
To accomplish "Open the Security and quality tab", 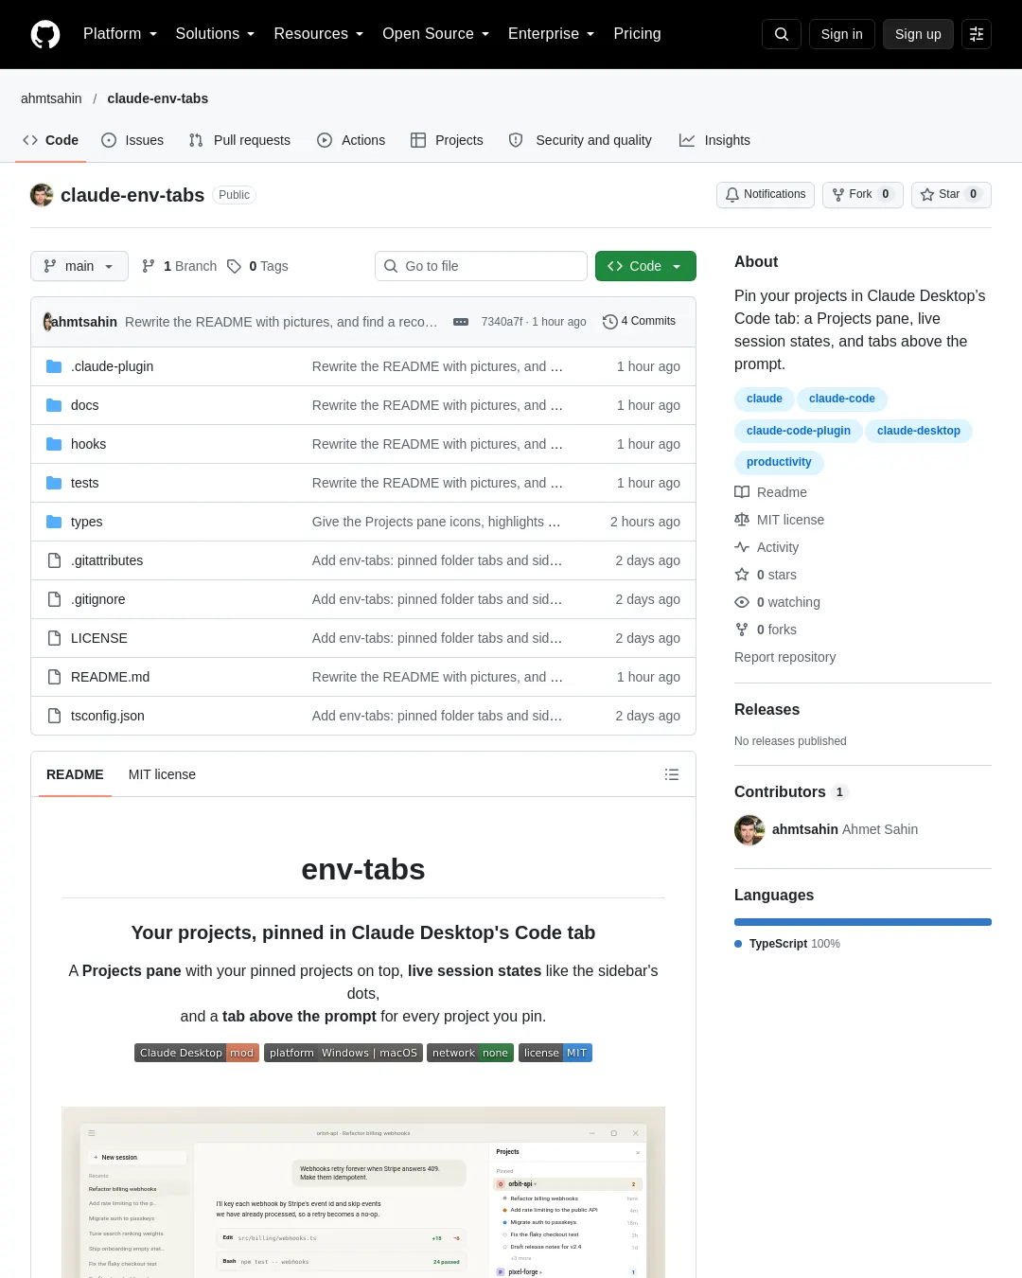I will tap(580, 140).
